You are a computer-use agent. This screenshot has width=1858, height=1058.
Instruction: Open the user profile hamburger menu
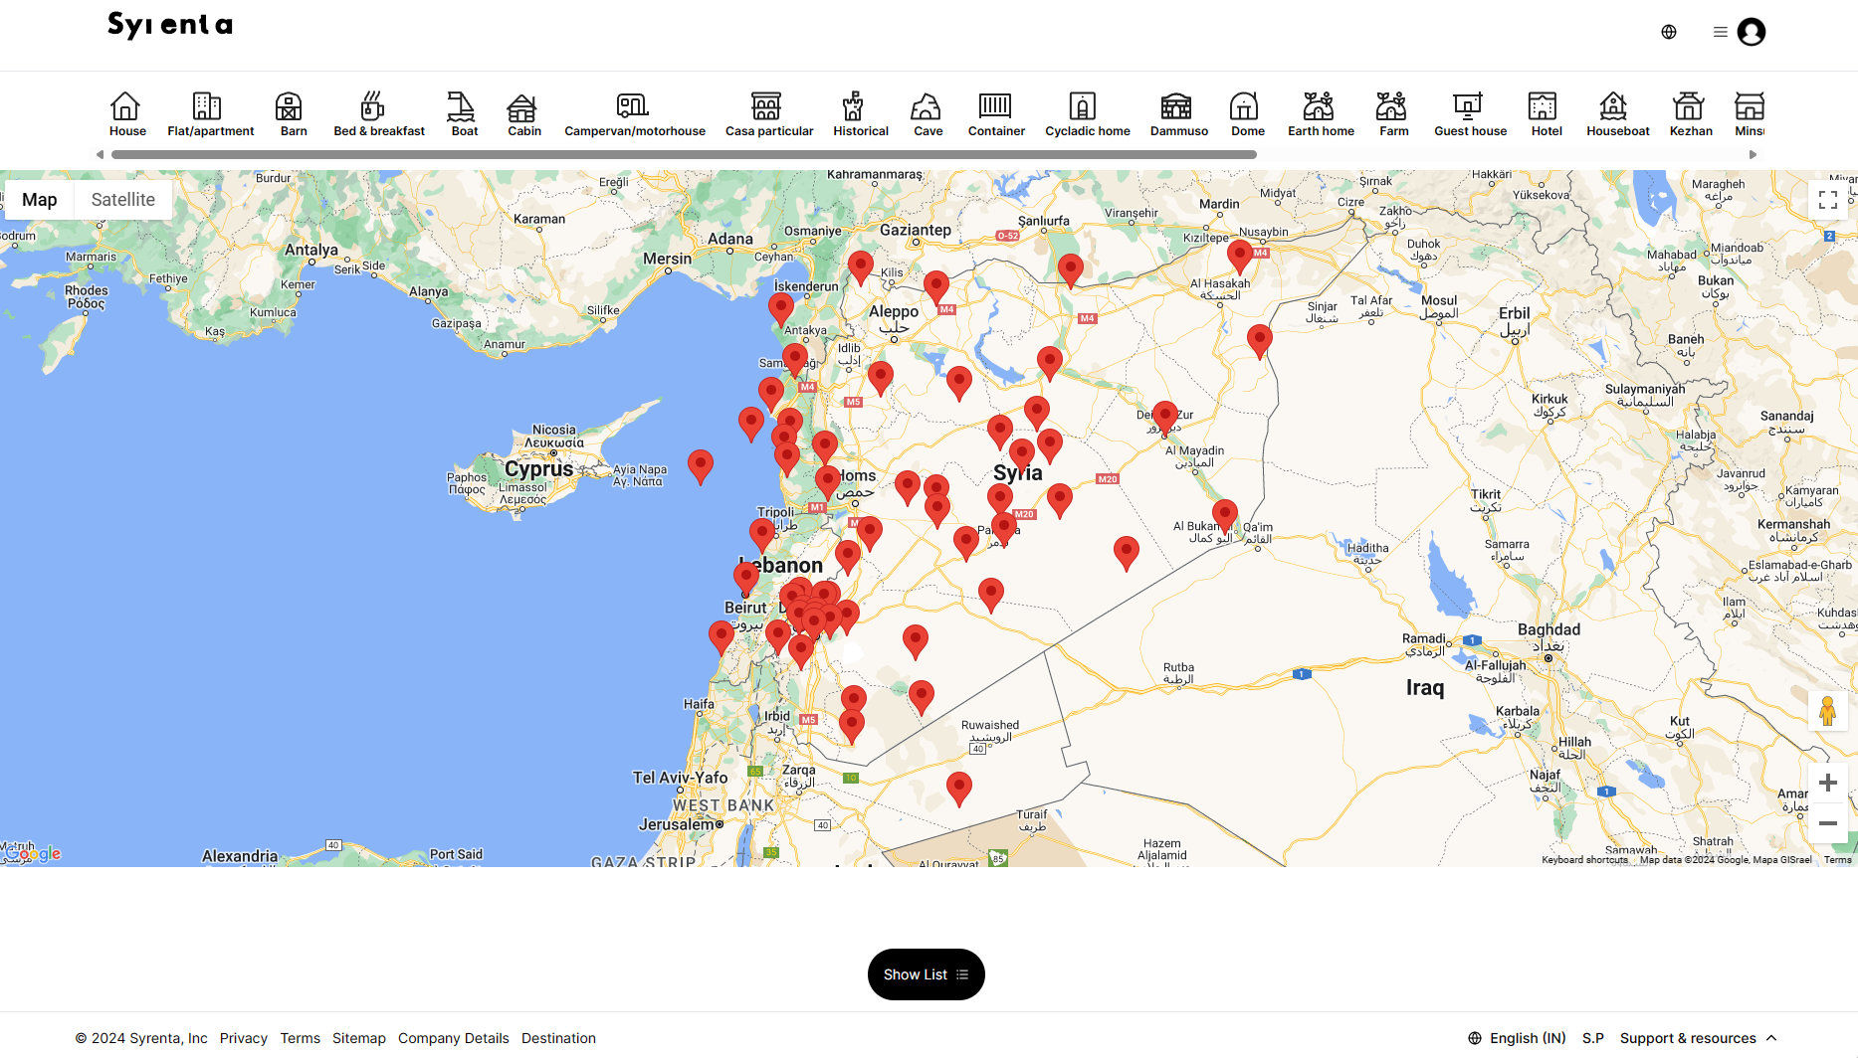(1720, 32)
